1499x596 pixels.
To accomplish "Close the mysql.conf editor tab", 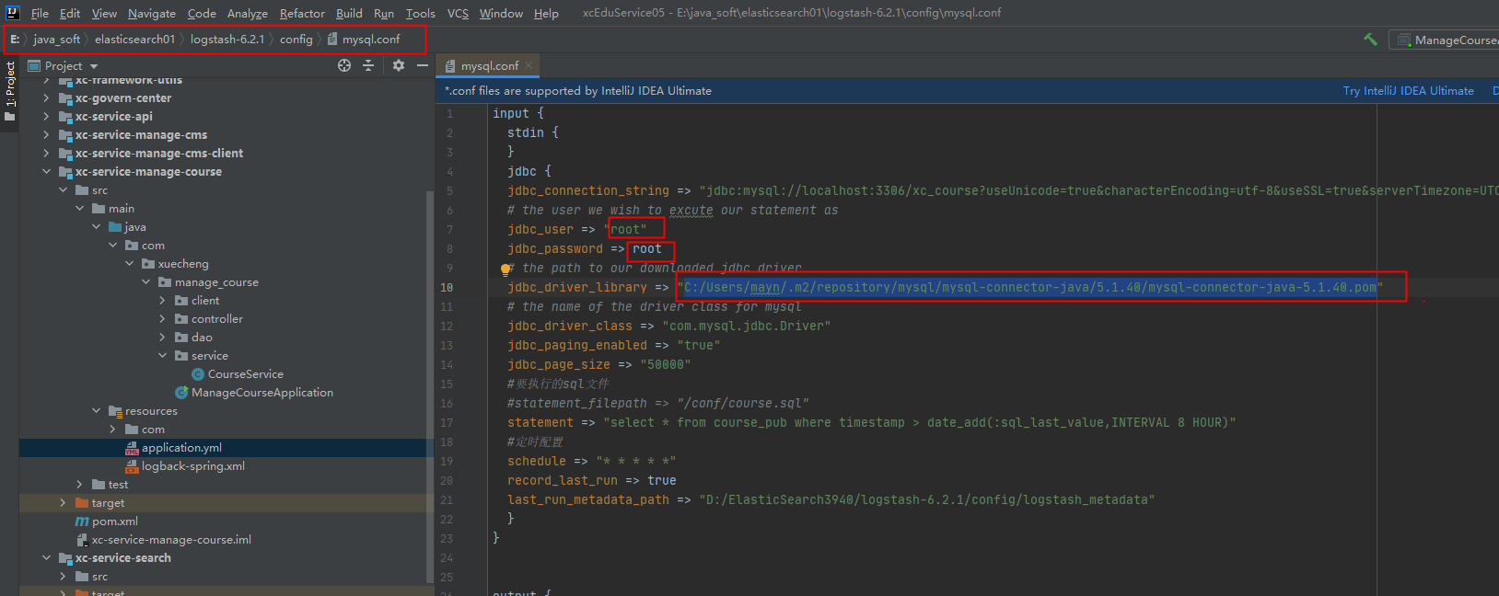I will pos(529,65).
